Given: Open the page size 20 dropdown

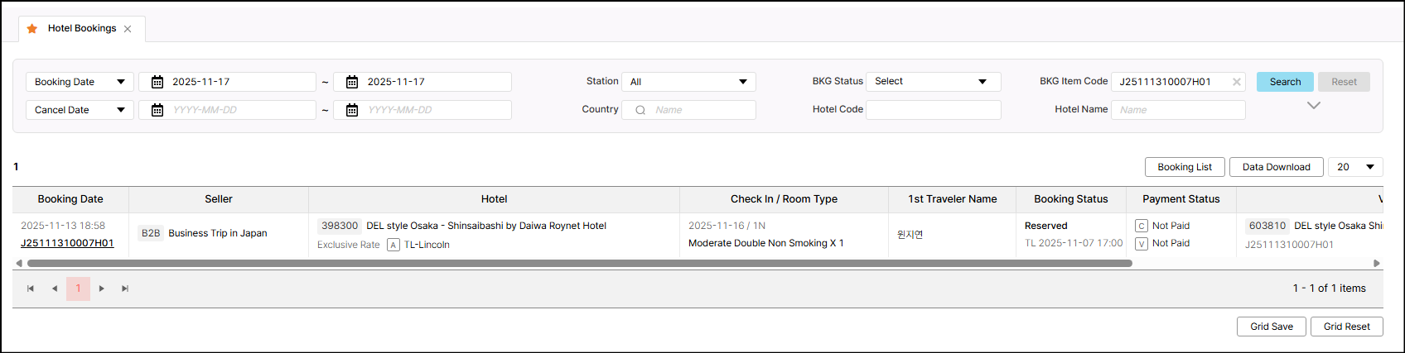Looking at the screenshot, I should pyautogui.click(x=1355, y=167).
